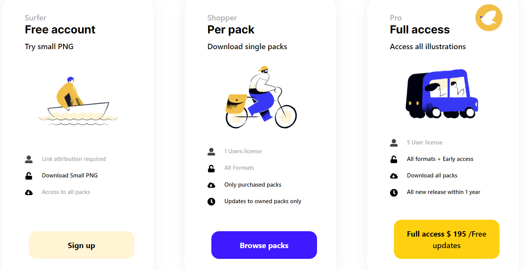The width and height of the screenshot is (528, 270).
Task: Click the blue van illustration
Action: point(442,93)
